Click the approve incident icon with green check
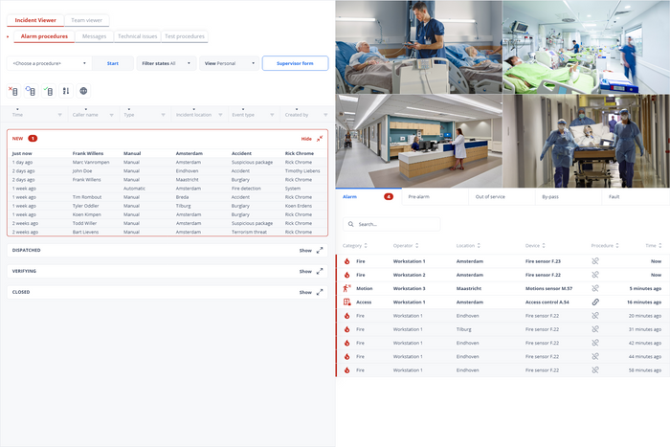The height and width of the screenshot is (447, 670). click(x=48, y=91)
